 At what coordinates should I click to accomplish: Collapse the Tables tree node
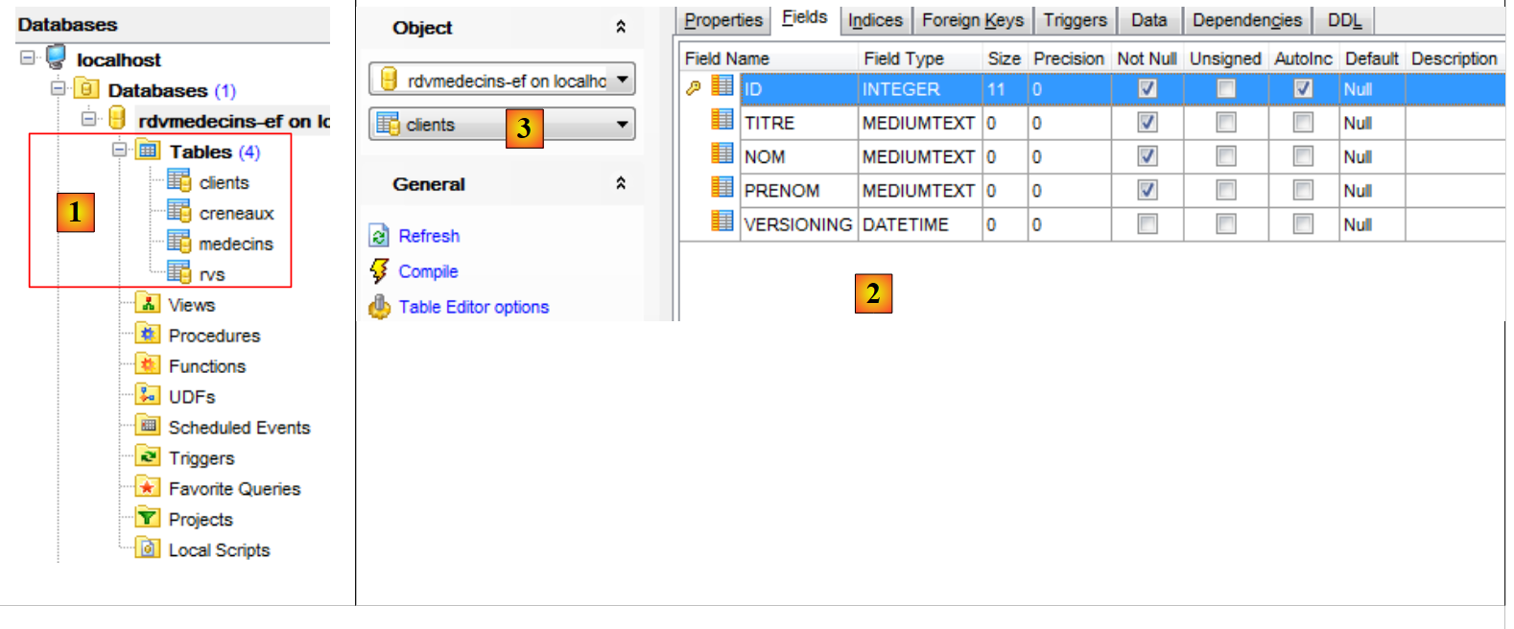pos(119,151)
